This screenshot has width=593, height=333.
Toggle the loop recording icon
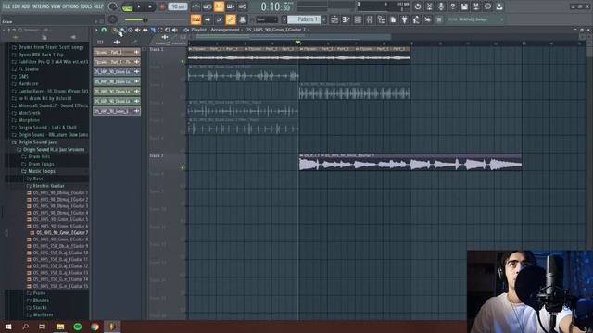(242, 6)
